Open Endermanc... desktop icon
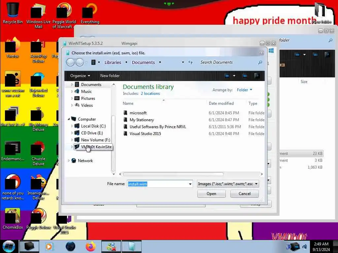Viewport: 338px width, 253px height. (13, 151)
